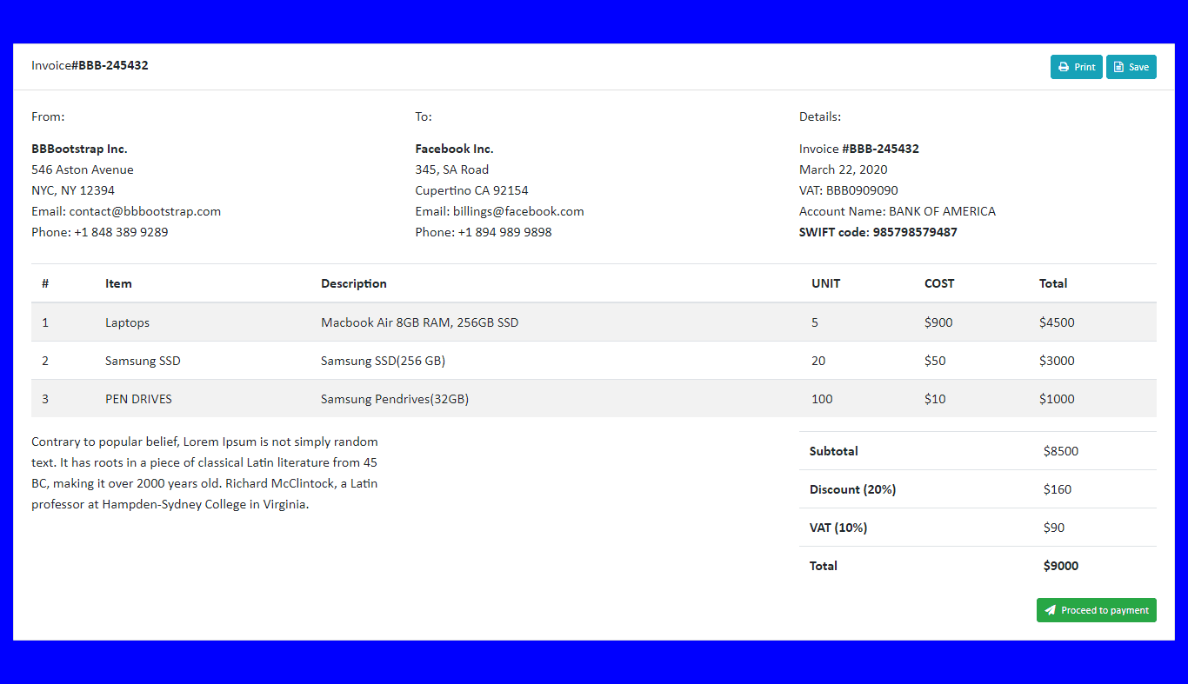Click the Cupertino CA 92154 line

471,190
